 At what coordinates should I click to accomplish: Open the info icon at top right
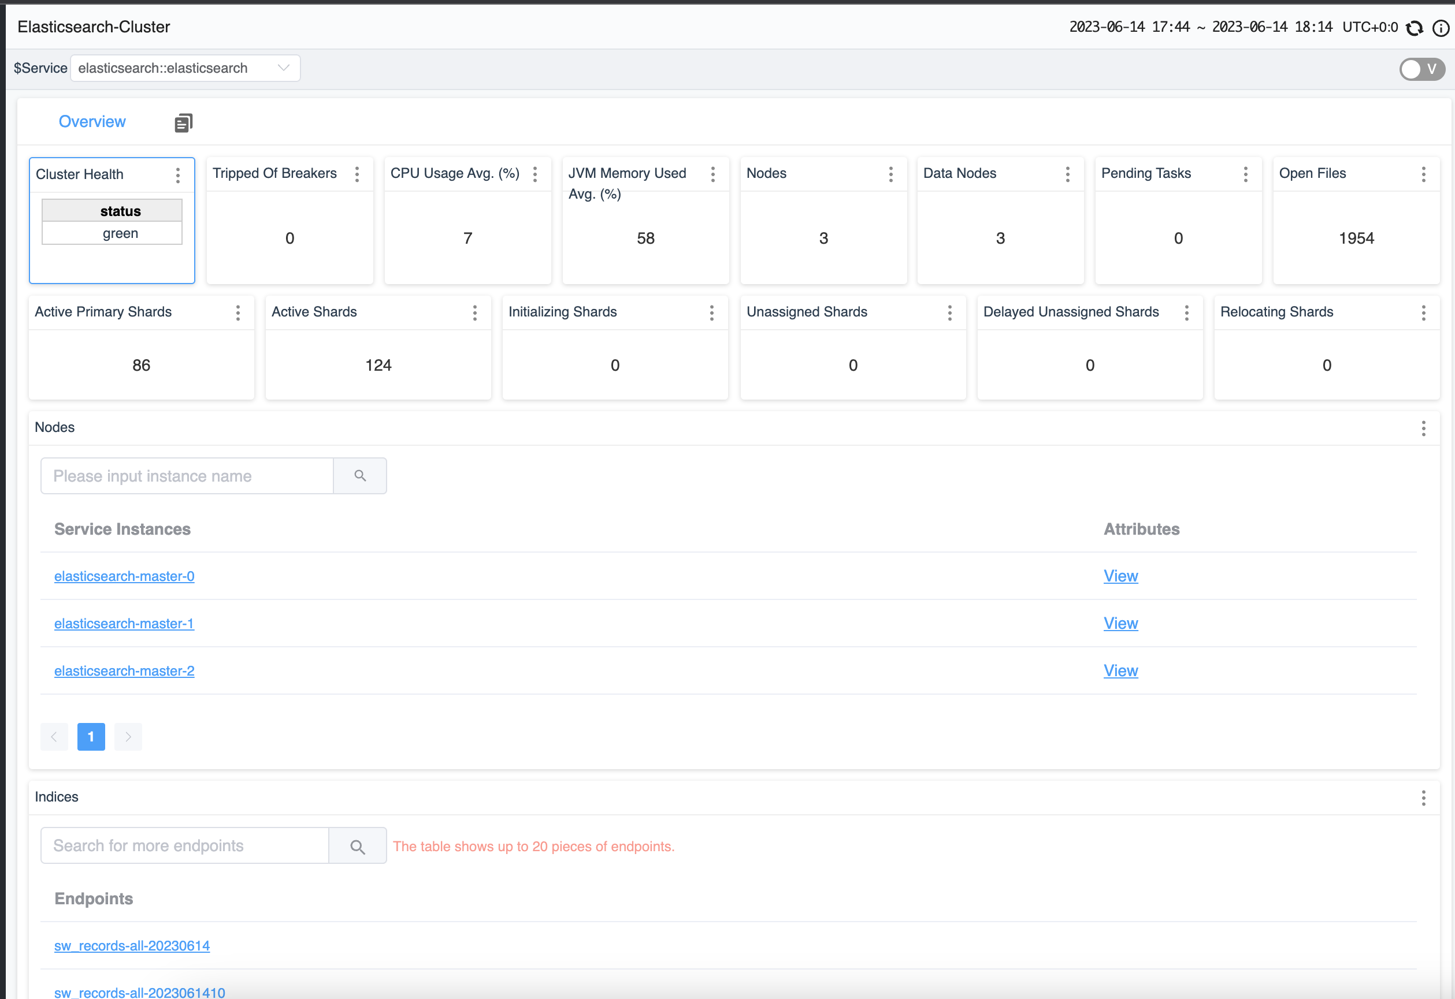pos(1441,28)
